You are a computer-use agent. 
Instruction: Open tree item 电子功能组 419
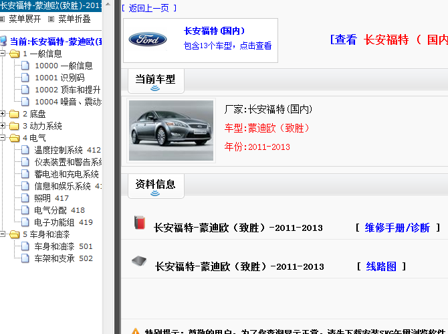coord(64,222)
